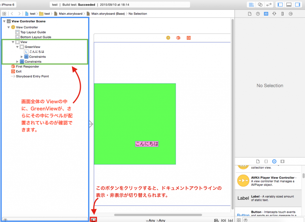Click the wAny hAny size class control

155,220
